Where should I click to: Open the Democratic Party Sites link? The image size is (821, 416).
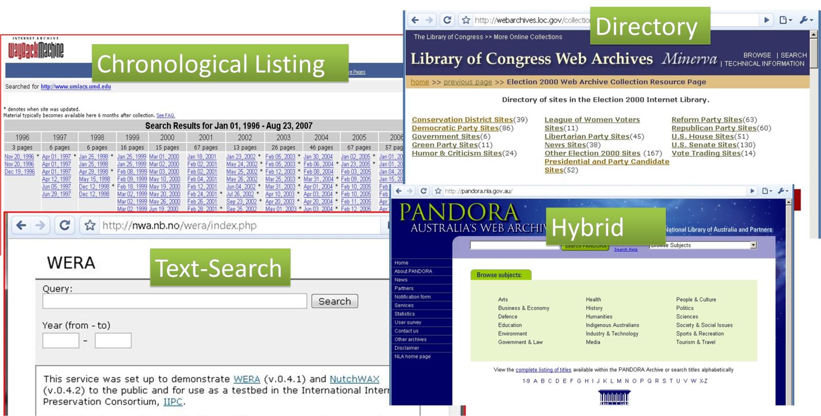coord(455,128)
